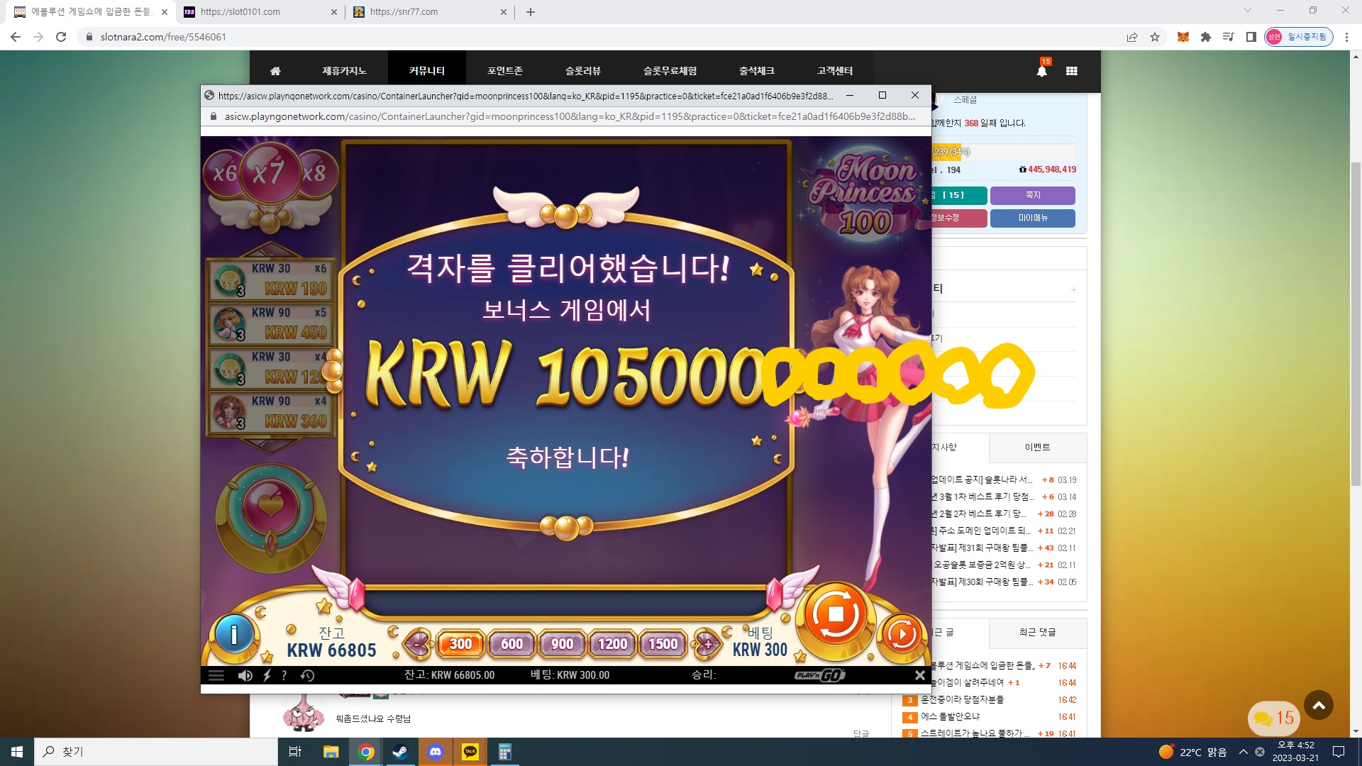Open File Explorer from taskbar
This screenshot has height=766, width=1362.
[331, 752]
